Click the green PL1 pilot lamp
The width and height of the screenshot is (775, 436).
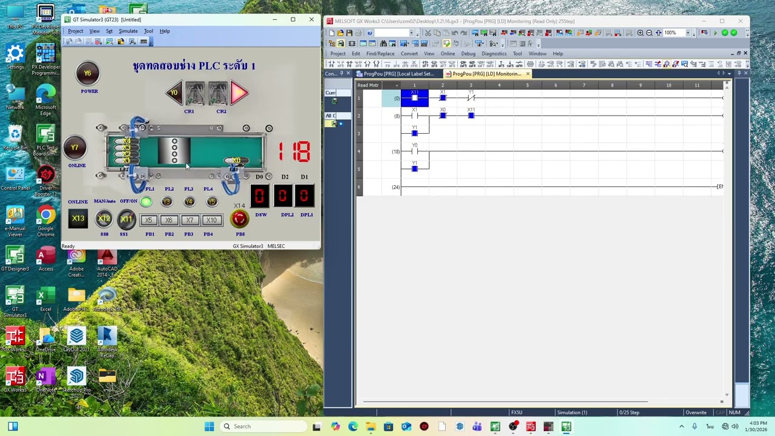point(146,202)
